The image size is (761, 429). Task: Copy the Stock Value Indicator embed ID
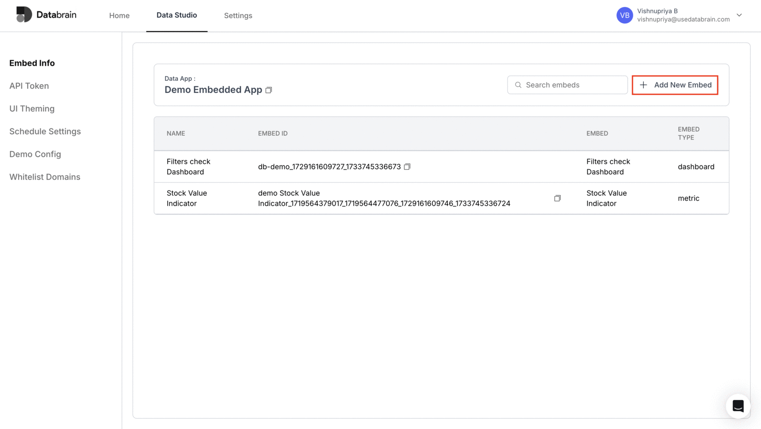(557, 198)
